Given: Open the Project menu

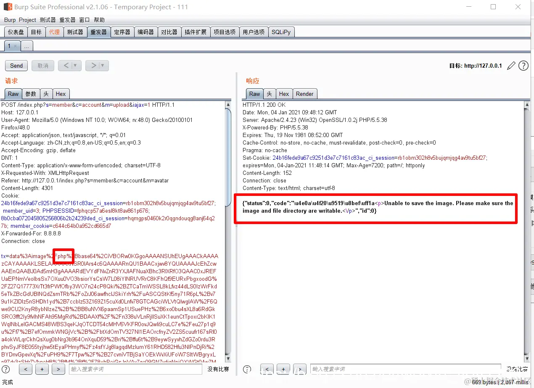Looking at the screenshot, I should pos(27,20).
